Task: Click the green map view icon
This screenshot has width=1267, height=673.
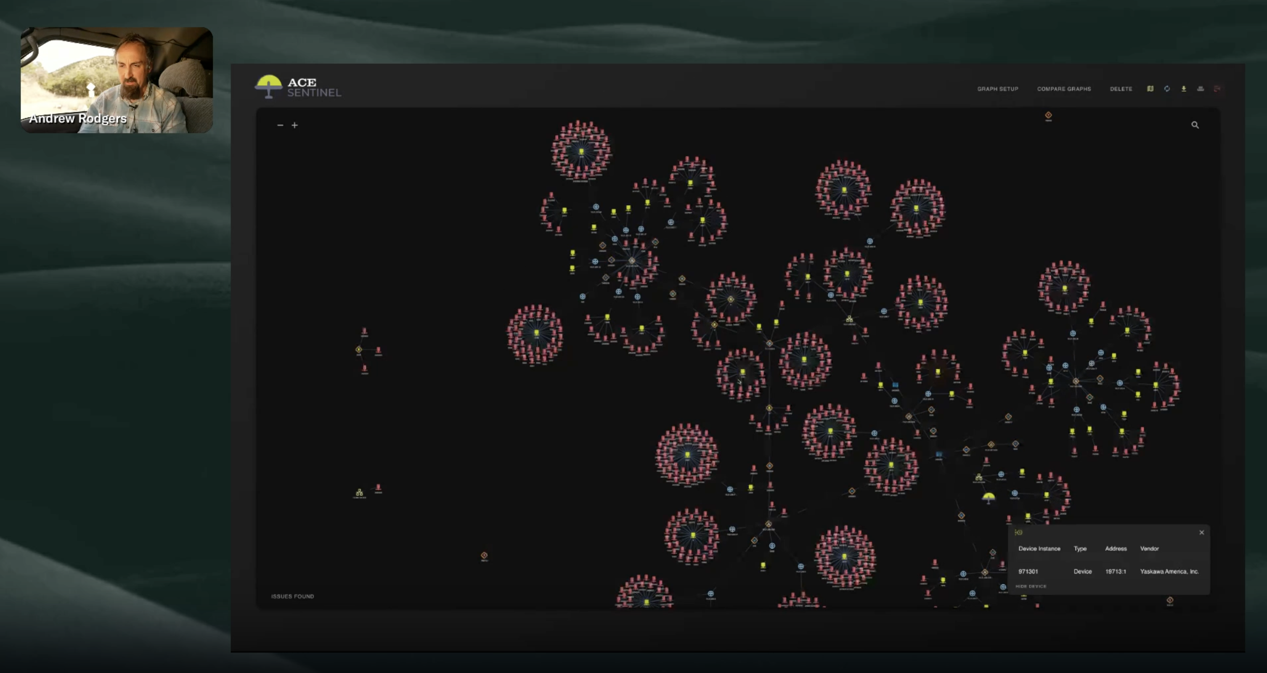Action: [1150, 89]
